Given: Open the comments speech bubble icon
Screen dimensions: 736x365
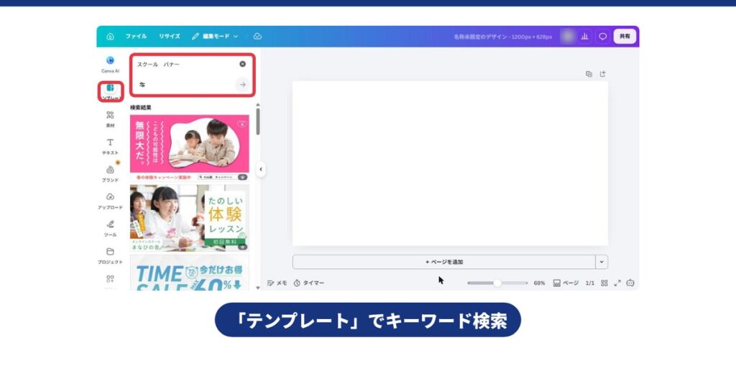Looking at the screenshot, I should click(x=603, y=37).
